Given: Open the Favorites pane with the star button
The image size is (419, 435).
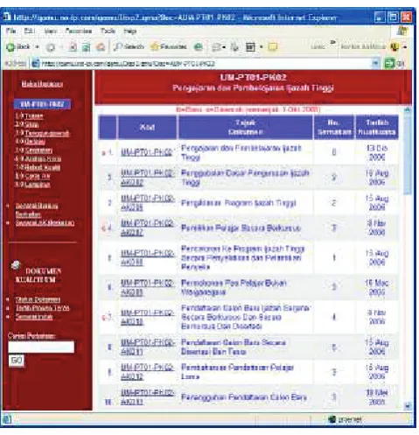Looking at the screenshot, I should pos(169,46).
